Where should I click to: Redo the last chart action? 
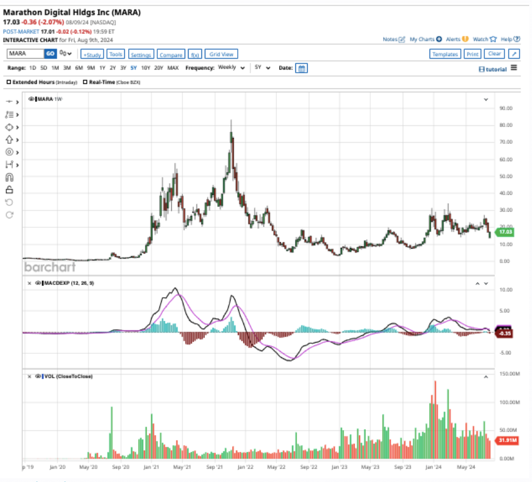9,215
